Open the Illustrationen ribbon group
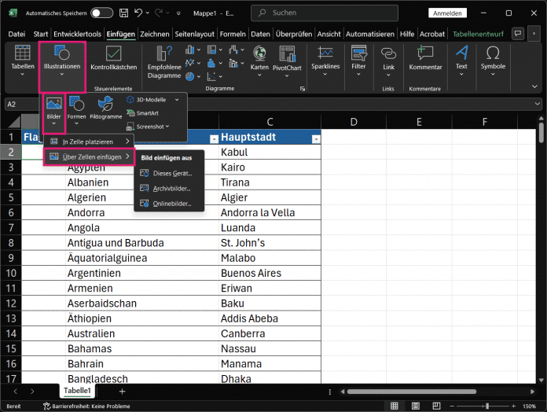This screenshot has height=412, width=547. (61, 60)
